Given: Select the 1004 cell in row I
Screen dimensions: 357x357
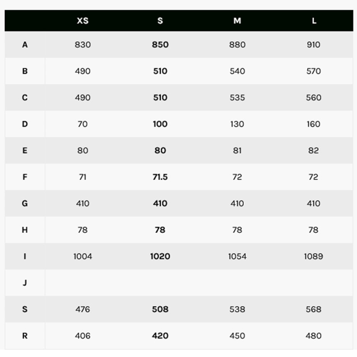Looking at the screenshot, I should coord(83,256).
